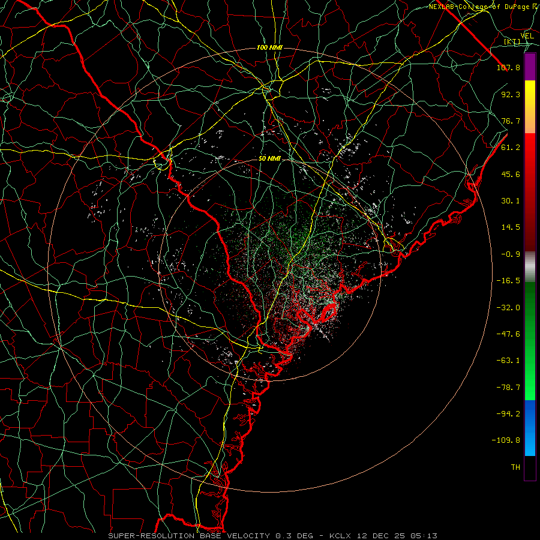Click the -78.7 legend value
540x540 pixels.
click(508, 388)
